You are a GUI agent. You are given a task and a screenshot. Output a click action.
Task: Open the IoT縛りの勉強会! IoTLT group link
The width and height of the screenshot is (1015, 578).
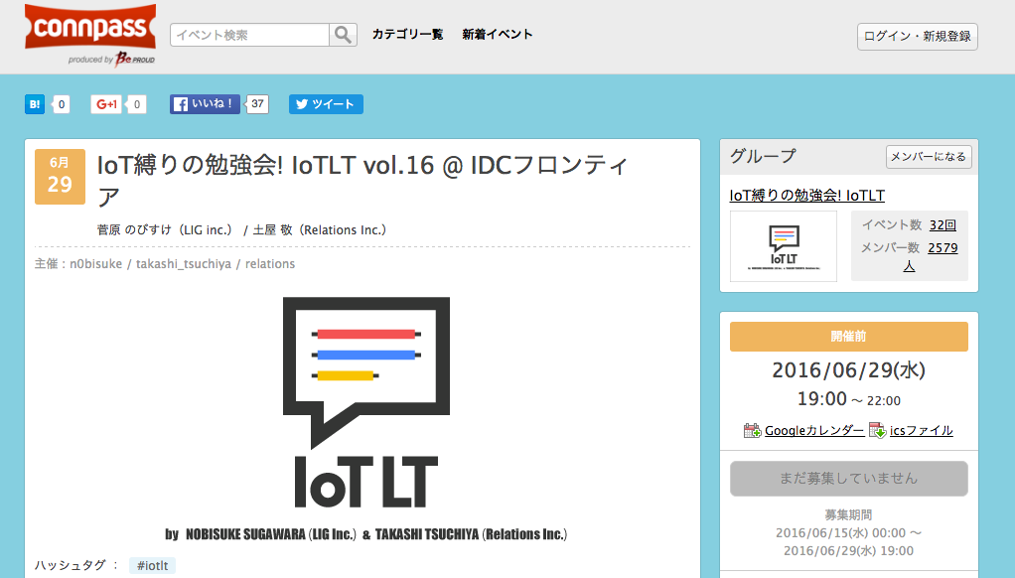[x=806, y=196]
